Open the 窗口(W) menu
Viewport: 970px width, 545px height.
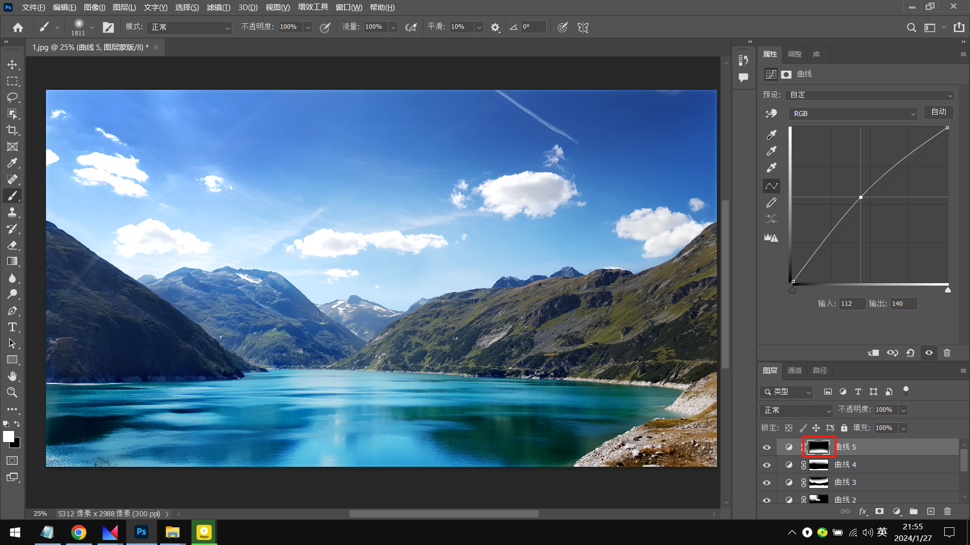click(349, 7)
